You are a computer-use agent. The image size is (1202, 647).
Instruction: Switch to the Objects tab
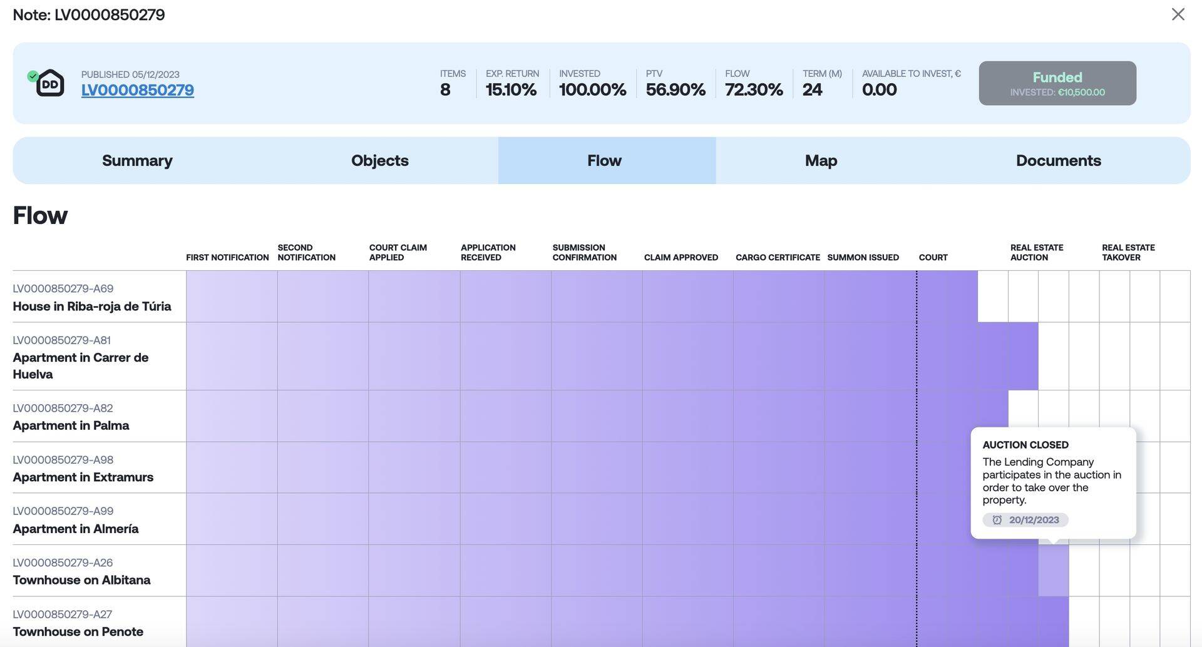pos(379,161)
